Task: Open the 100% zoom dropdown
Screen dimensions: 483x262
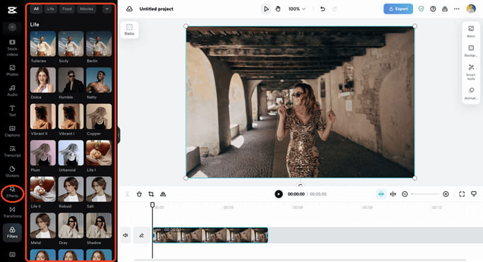Action: click(x=296, y=9)
